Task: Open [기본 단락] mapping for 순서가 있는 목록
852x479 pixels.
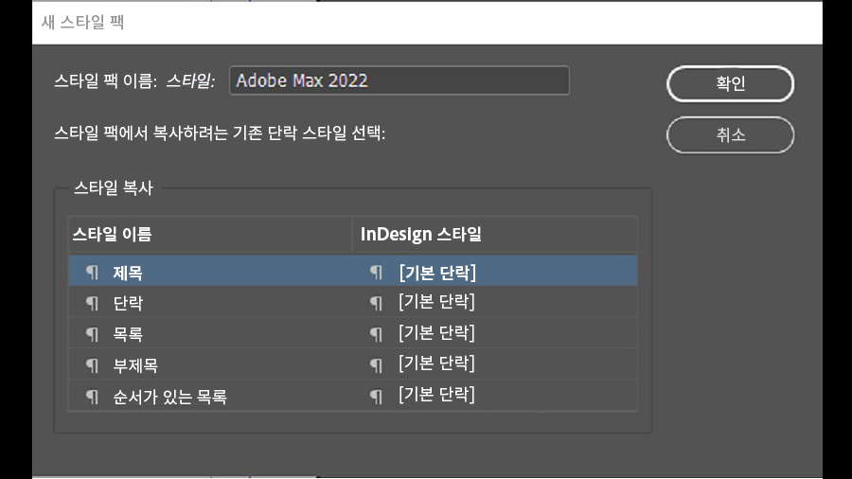Action: click(436, 395)
